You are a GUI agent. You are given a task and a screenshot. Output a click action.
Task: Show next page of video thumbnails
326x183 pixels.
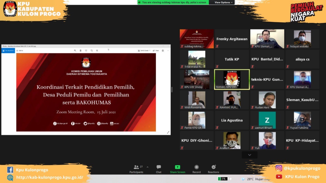[x=250, y=155]
